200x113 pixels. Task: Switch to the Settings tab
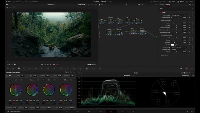[x=168, y=5]
